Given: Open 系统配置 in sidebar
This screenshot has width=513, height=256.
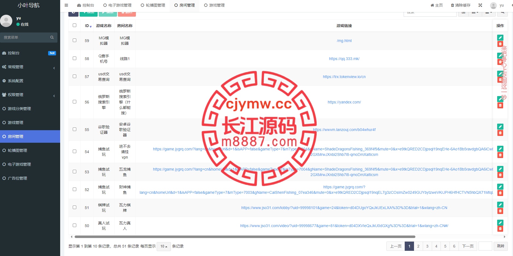Looking at the screenshot, I should (x=30, y=81).
